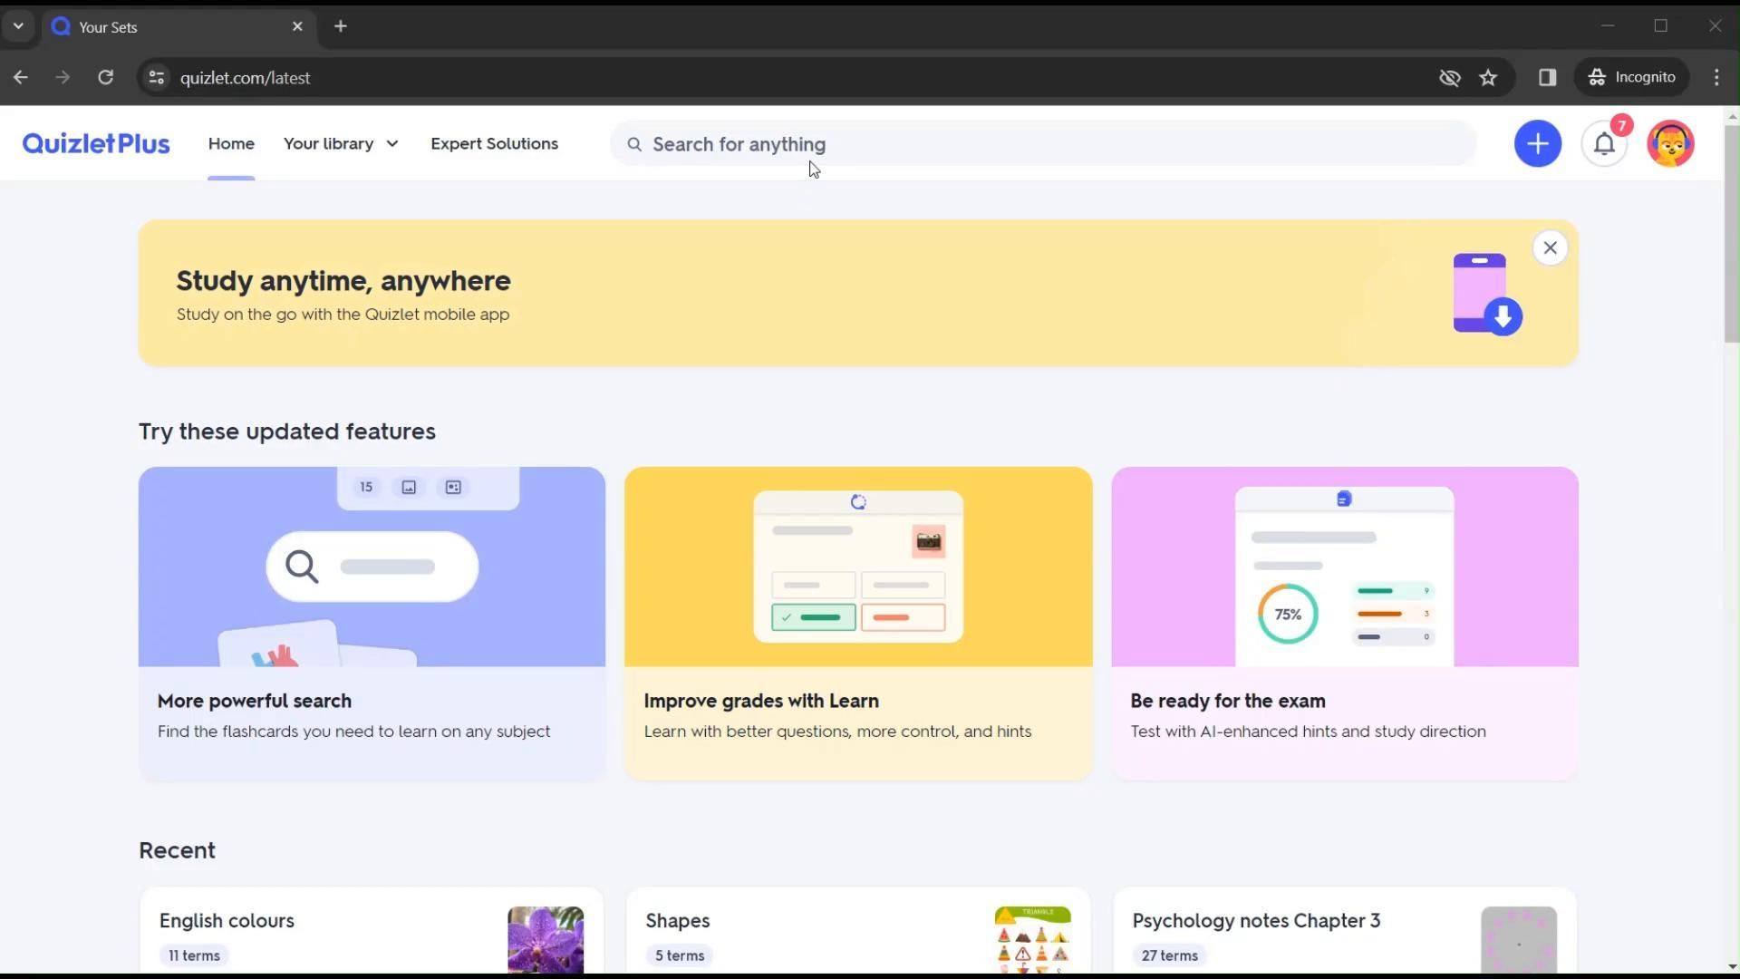Reload the current page
Screen dimensions: 1740x979
click(x=106, y=78)
